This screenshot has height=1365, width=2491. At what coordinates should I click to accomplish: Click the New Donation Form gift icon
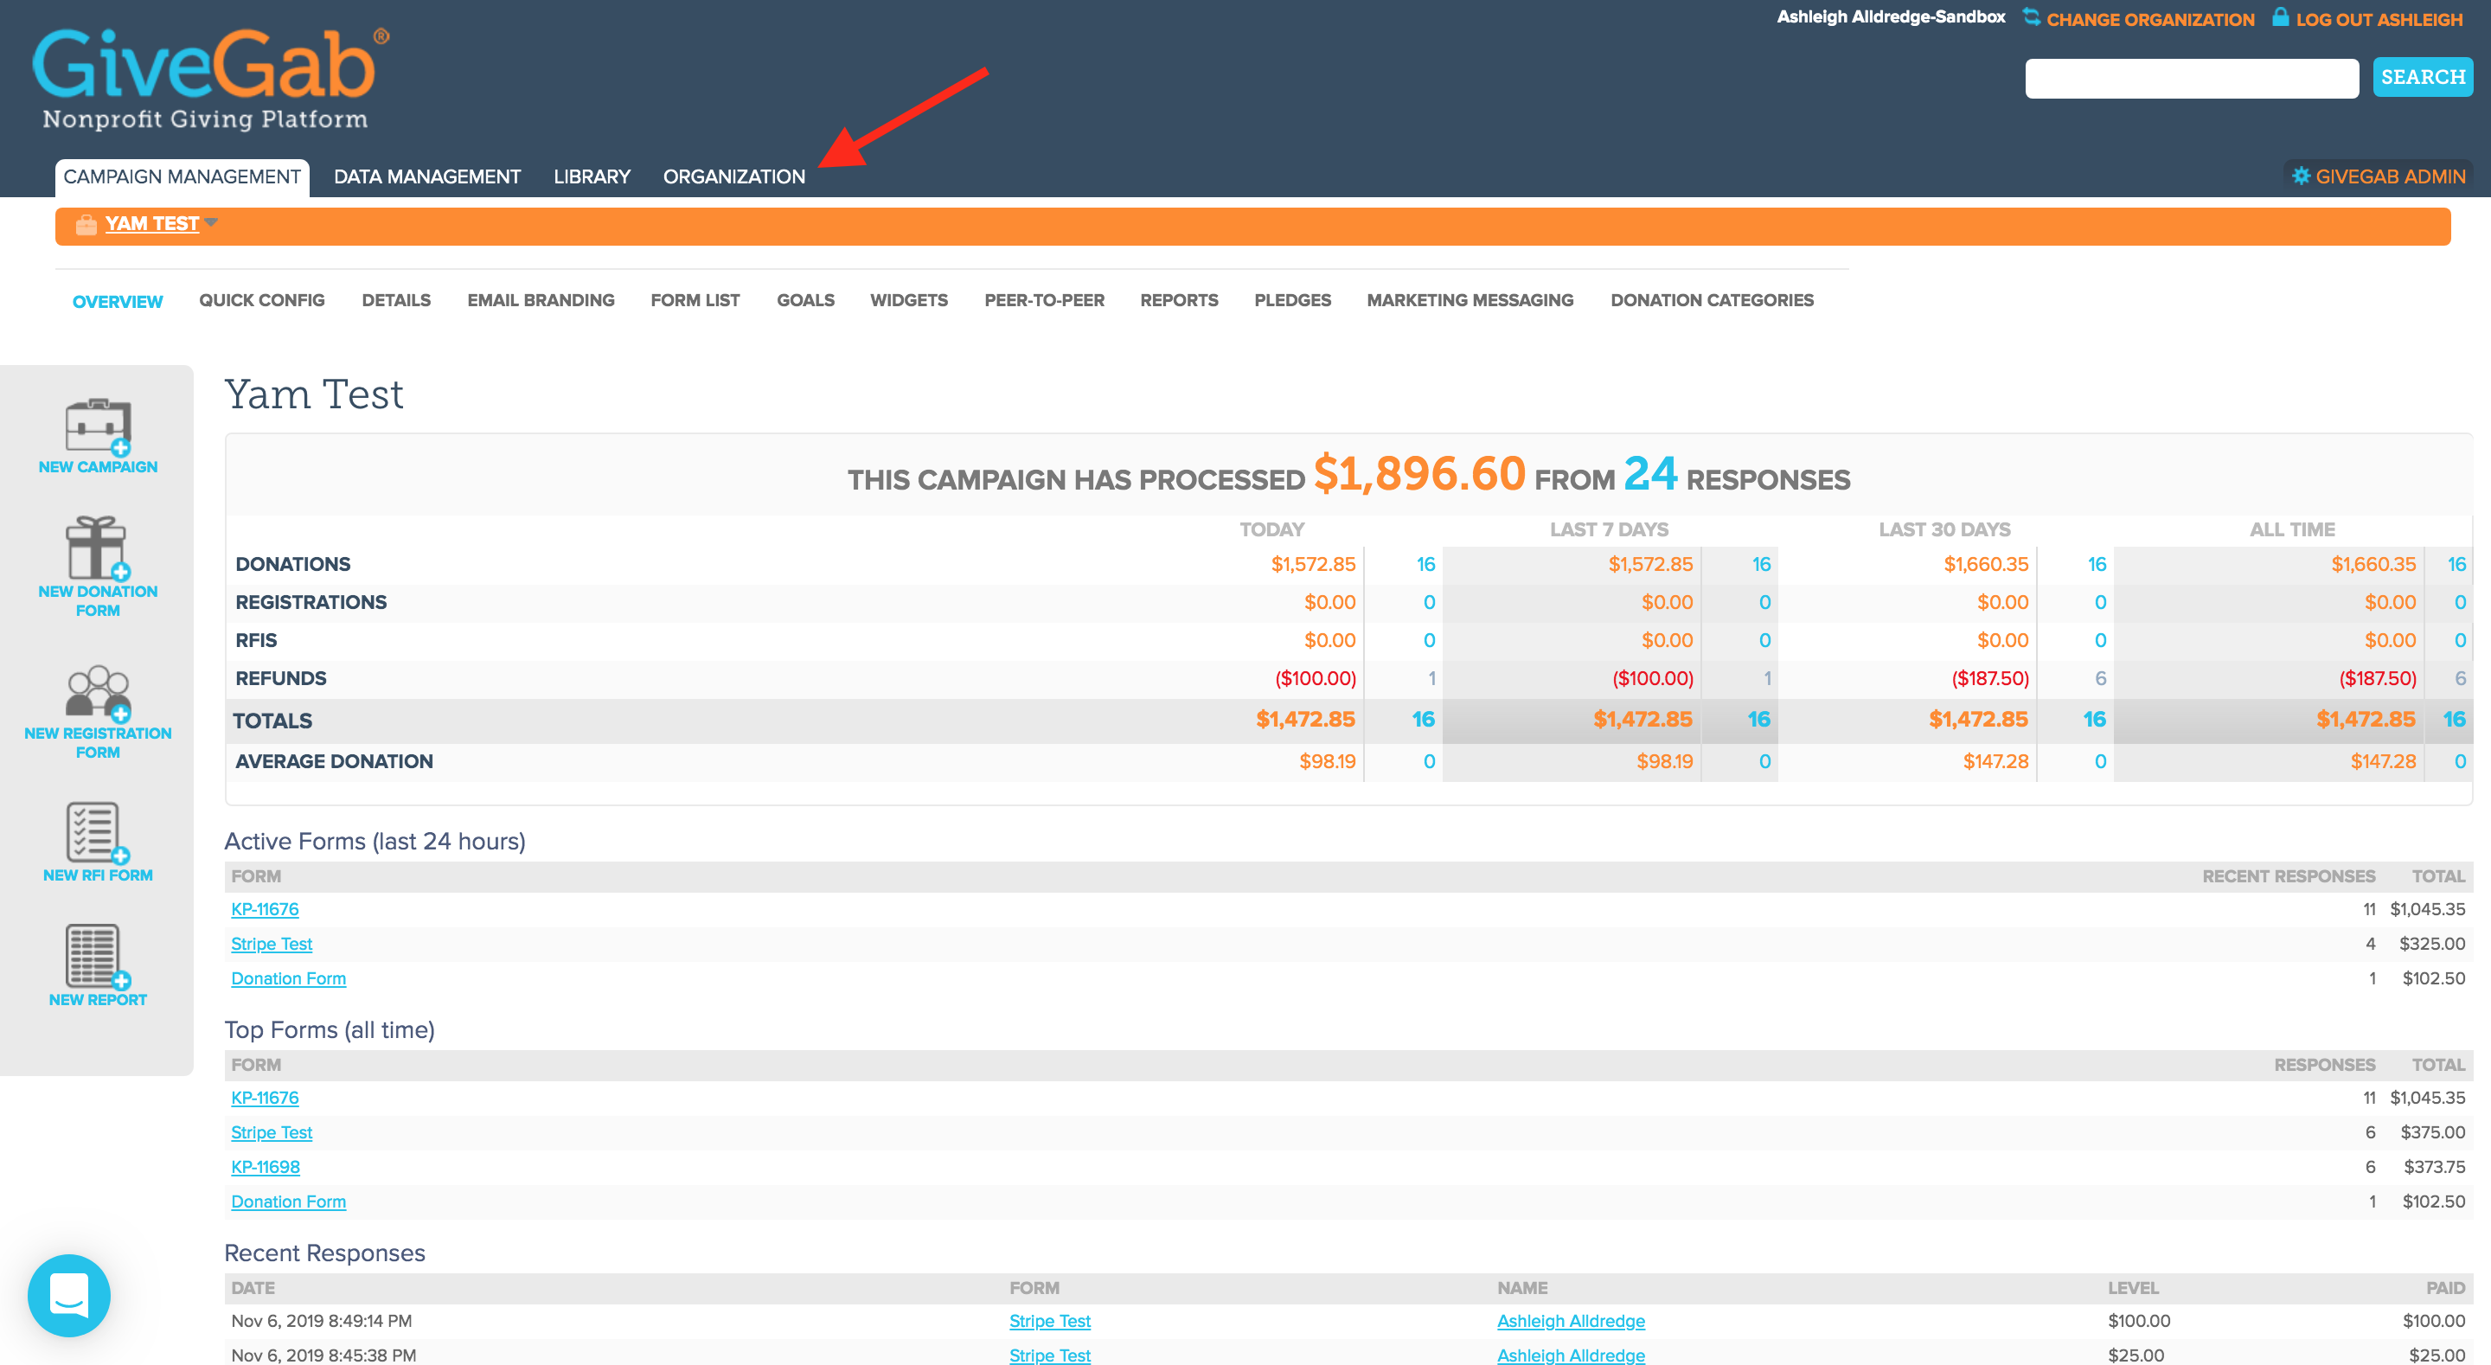[98, 548]
